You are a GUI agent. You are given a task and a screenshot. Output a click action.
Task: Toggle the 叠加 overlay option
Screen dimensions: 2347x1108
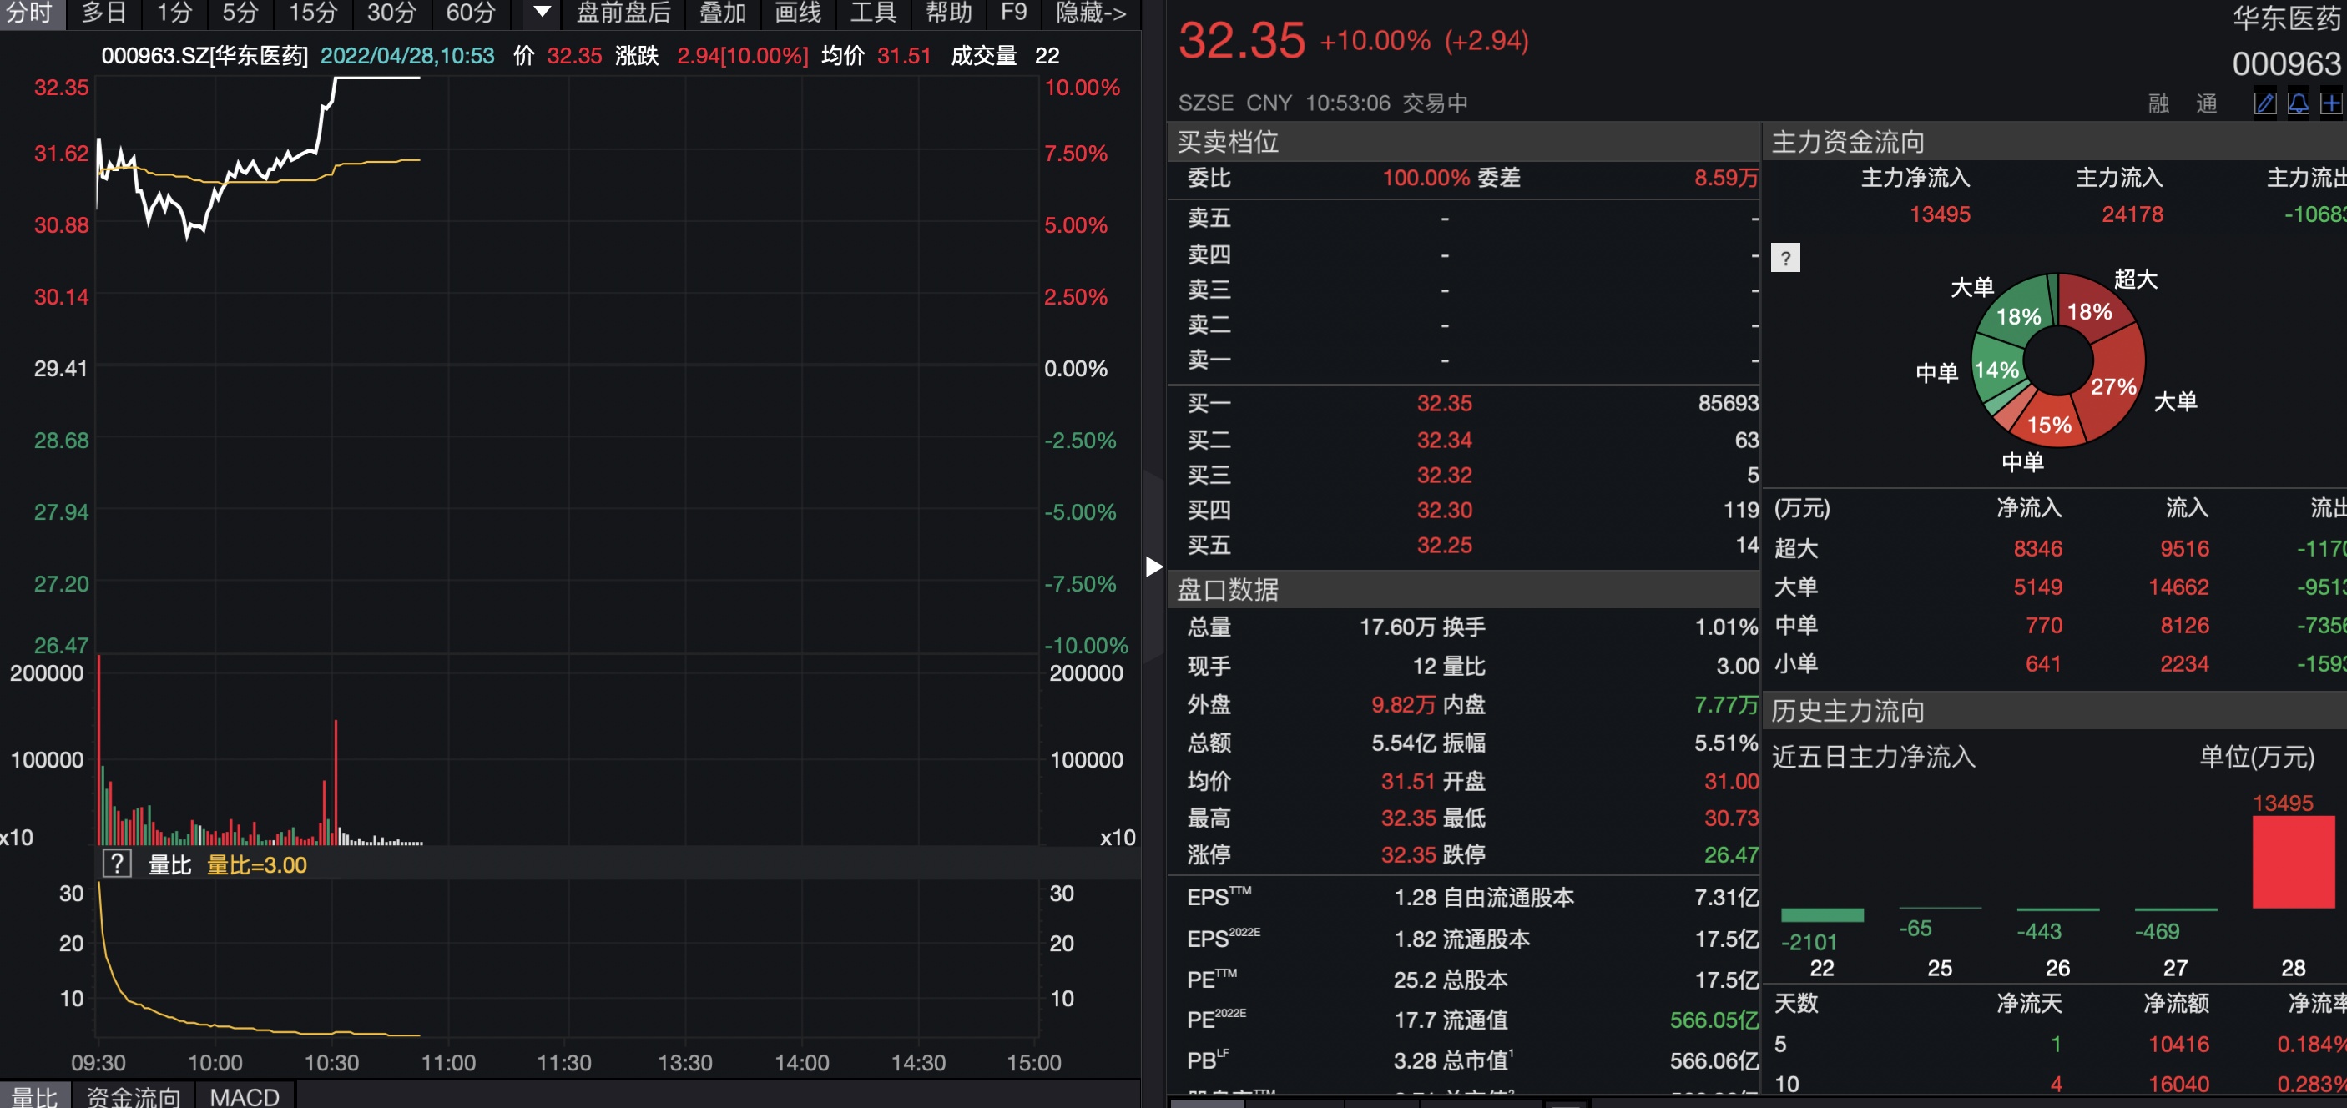pyautogui.click(x=722, y=13)
